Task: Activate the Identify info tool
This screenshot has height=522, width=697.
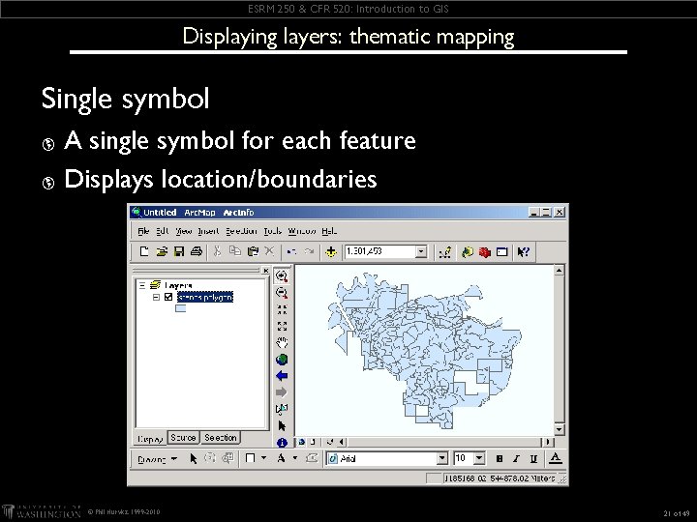Action: pos(282,443)
